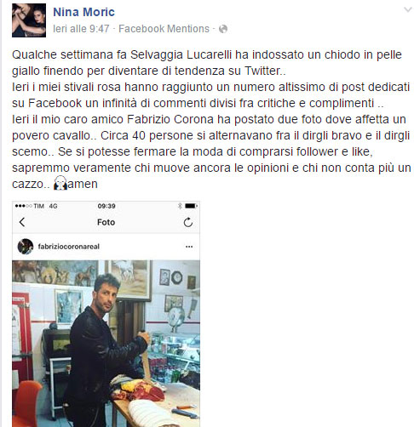Click the Bluetooth icon in phone status bar

click(180, 206)
